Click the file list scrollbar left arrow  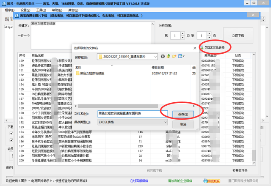point(76,106)
